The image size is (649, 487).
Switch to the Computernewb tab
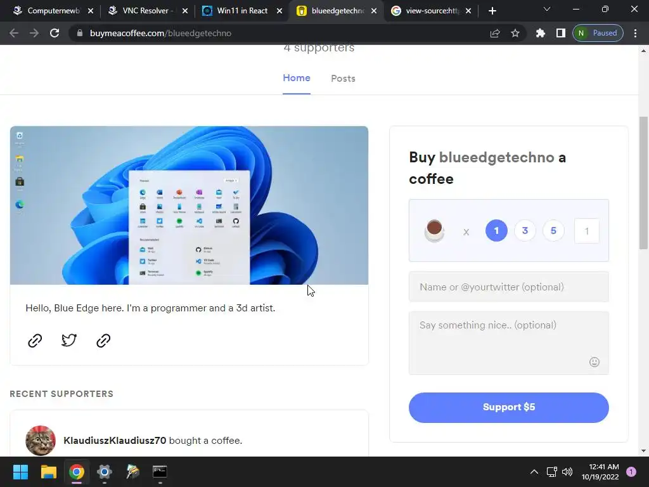53,11
